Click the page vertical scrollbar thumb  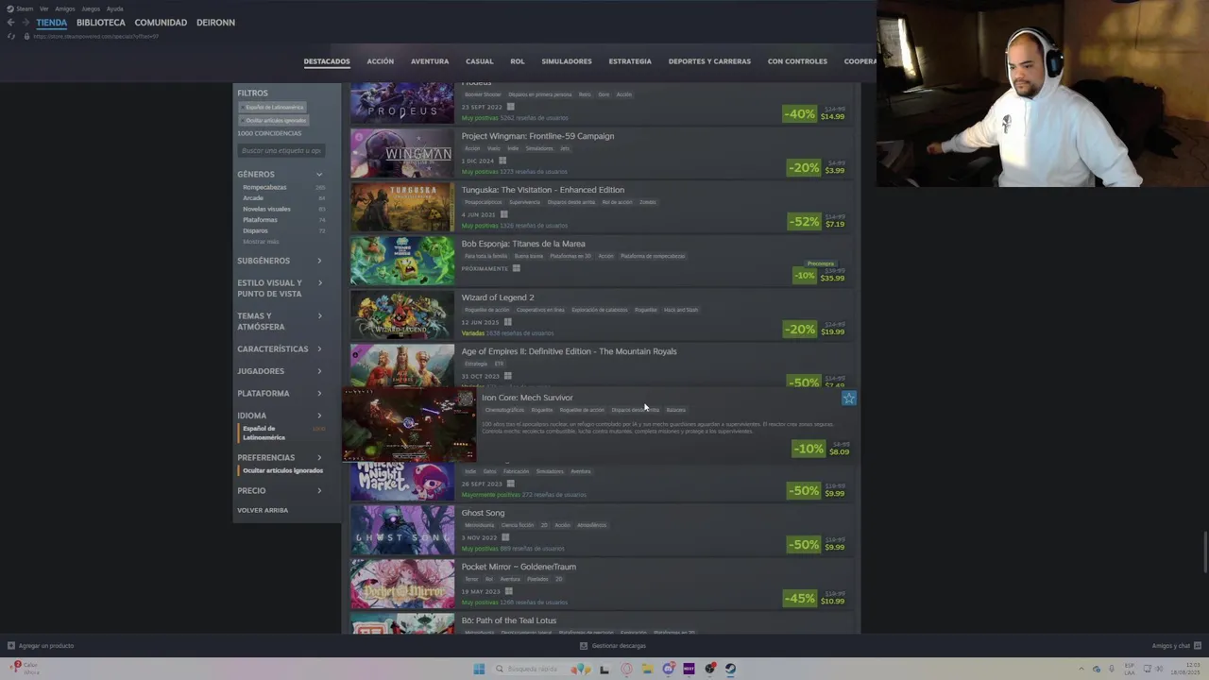pyautogui.click(x=1205, y=552)
